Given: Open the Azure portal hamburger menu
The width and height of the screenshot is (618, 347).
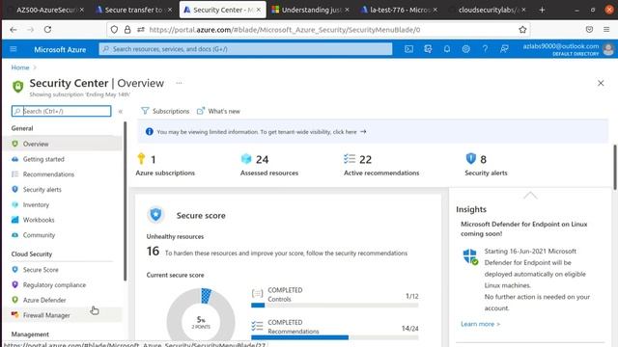Looking at the screenshot, I should coord(14,49).
